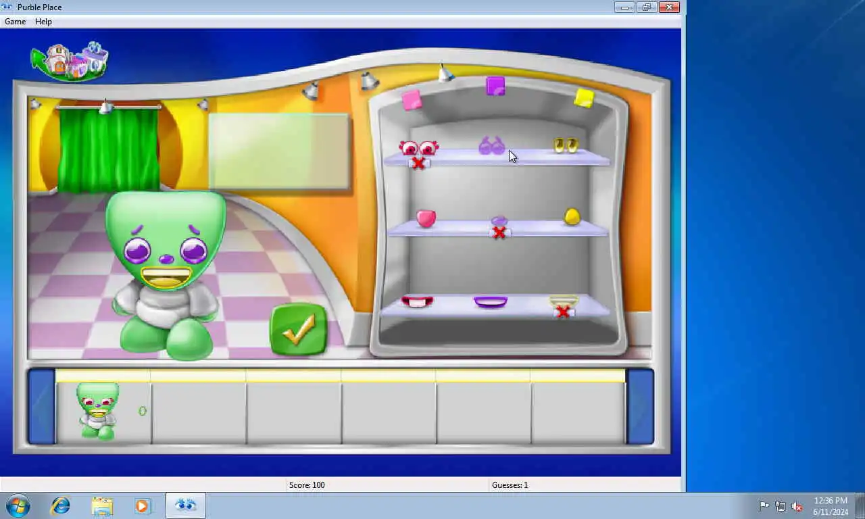Pick the yellow nose on the middle shelf
This screenshot has width=865, height=519.
(572, 216)
